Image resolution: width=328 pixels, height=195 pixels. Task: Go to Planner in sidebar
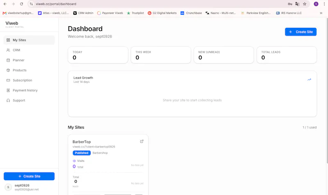[29, 60]
